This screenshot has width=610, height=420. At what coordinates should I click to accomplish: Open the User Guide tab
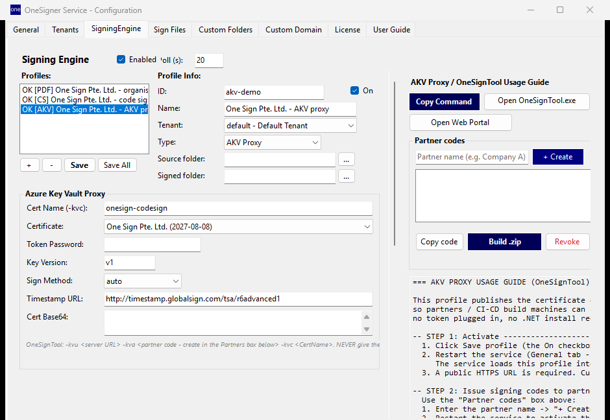[391, 30]
